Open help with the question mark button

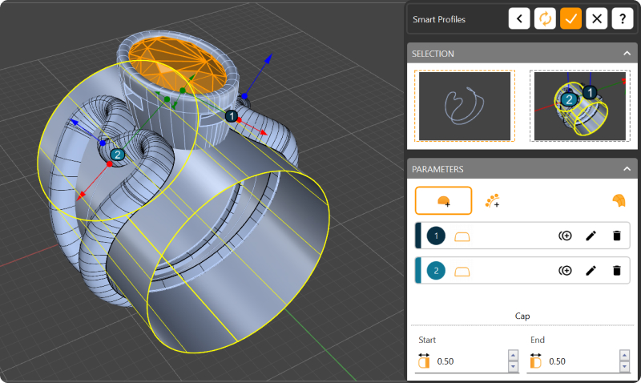pyautogui.click(x=622, y=18)
